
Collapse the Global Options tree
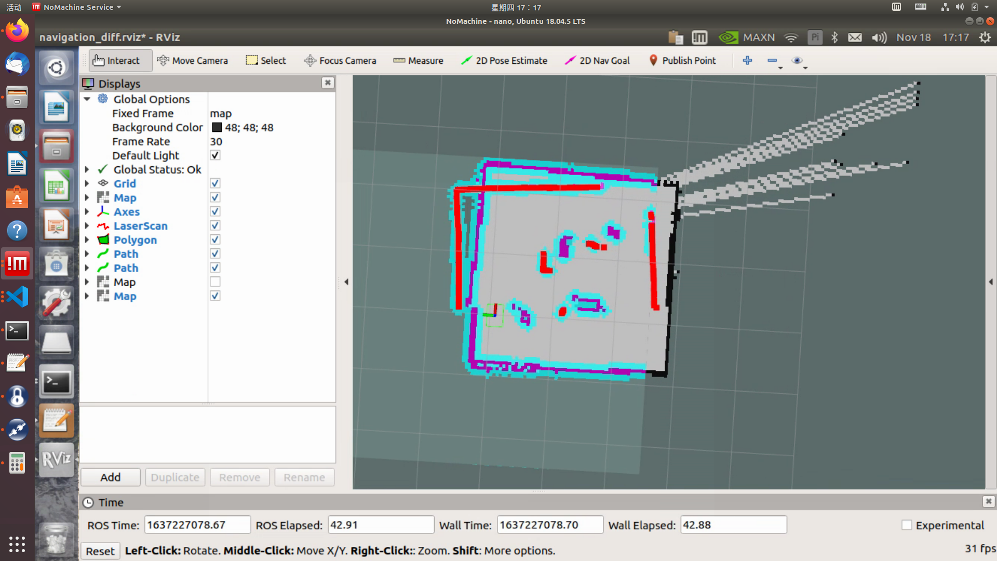(87, 99)
